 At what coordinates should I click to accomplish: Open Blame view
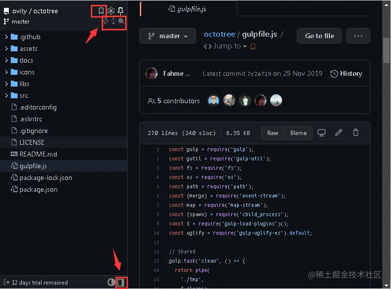[298, 133]
